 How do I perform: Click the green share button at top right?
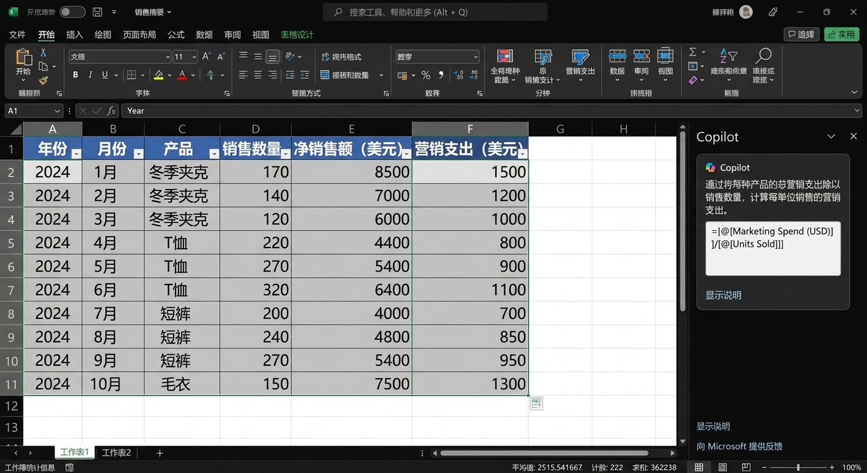pos(842,34)
